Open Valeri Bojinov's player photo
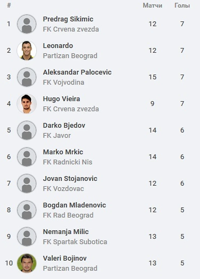 (x=27, y=263)
